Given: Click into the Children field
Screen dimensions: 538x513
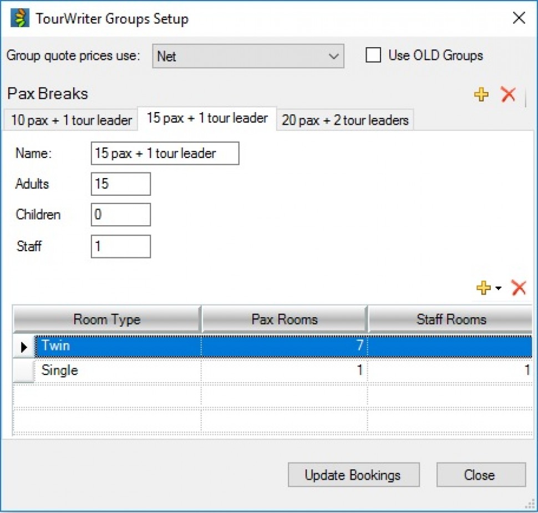Looking at the screenshot, I should [x=120, y=215].
